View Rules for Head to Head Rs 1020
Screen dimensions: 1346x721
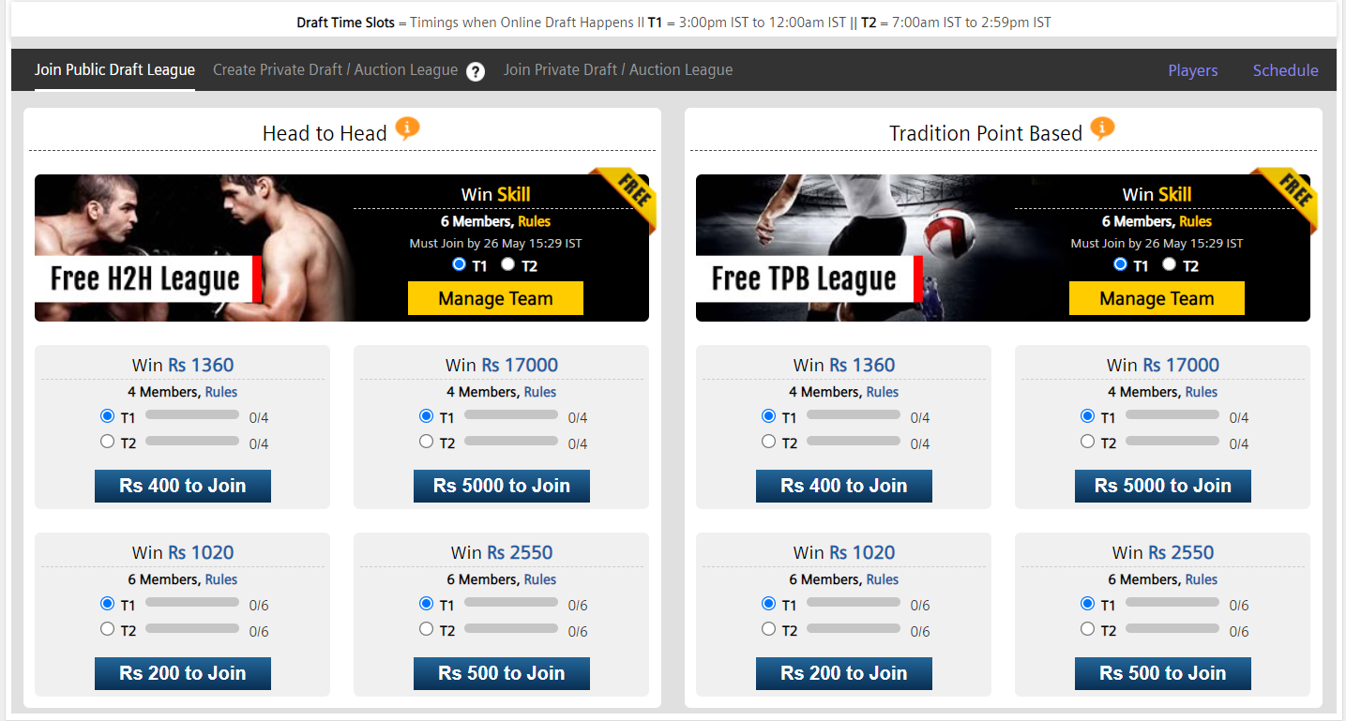pyautogui.click(x=221, y=579)
